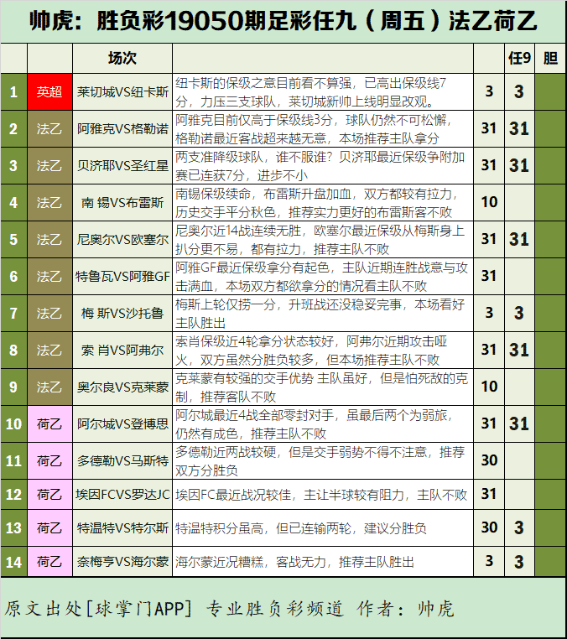The image size is (567, 639).
Task: Click row number 12 cell
Action: 13,494
